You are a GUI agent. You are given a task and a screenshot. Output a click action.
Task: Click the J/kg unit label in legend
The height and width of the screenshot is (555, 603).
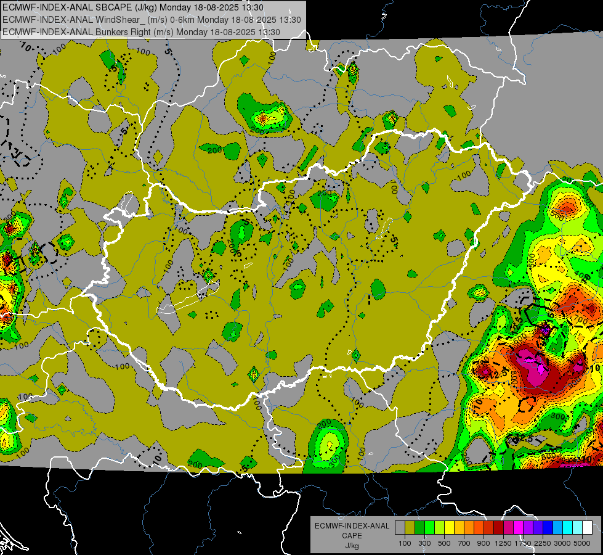tap(352, 546)
